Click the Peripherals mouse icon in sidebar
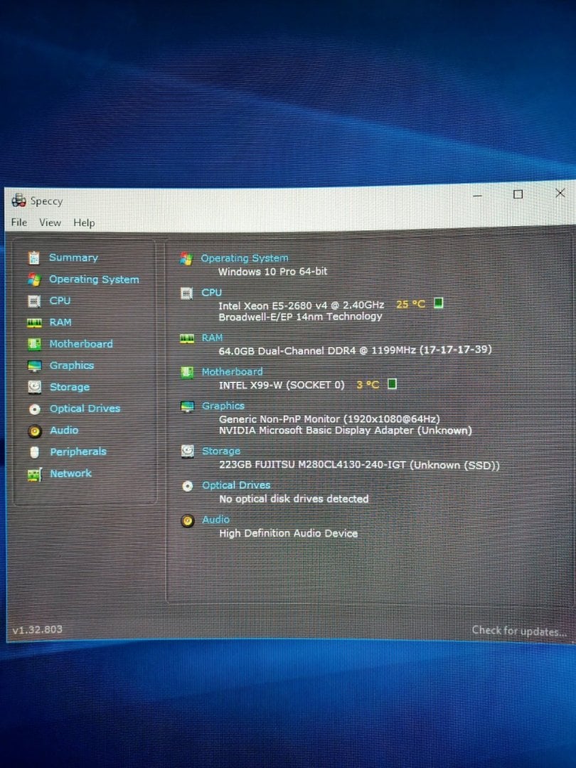This screenshot has width=576, height=768. tap(34, 452)
